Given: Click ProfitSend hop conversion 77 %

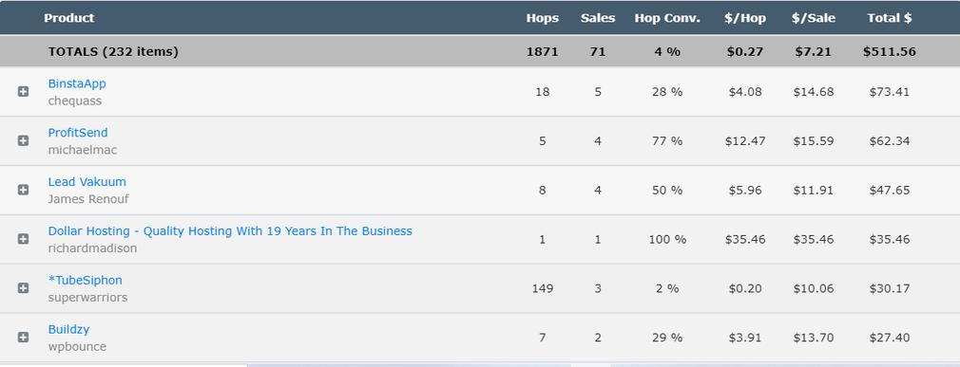Looking at the screenshot, I should [667, 141].
